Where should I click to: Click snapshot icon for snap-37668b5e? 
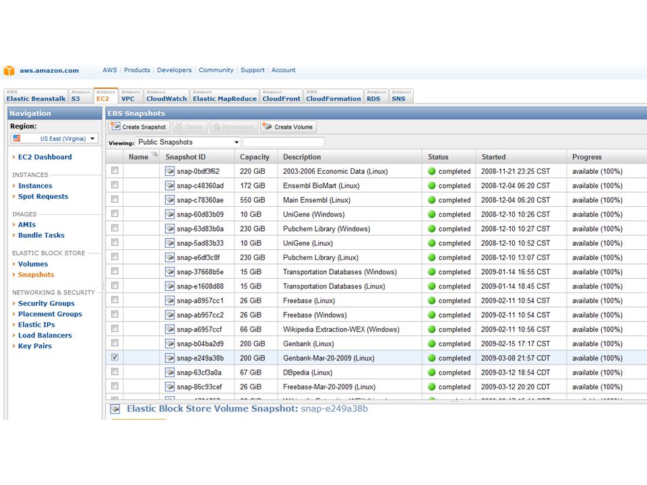(x=170, y=271)
